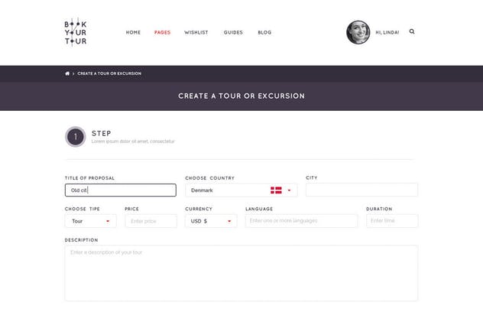This screenshot has width=483, height=322.
Task: Click the Hi, Linda! greeting
Action: coord(387,33)
